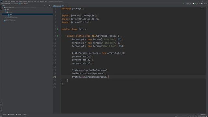Image resolution: width=208 pixels, height=117 pixels.
Task: Select the Main class in project tree
Action: click(x=11, y=14)
